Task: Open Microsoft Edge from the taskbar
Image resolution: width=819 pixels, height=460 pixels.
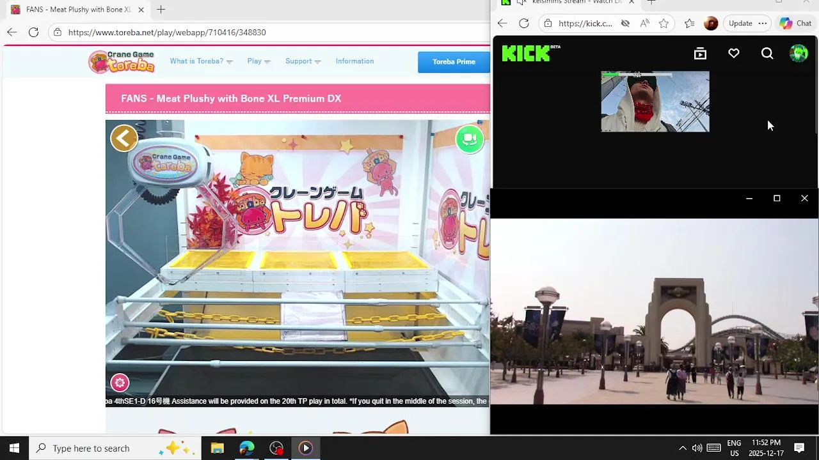Action: pyautogui.click(x=246, y=448)
